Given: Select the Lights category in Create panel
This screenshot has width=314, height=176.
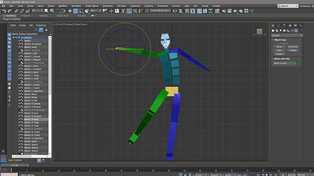Looking at the screenshot, I should click(280, 30).
